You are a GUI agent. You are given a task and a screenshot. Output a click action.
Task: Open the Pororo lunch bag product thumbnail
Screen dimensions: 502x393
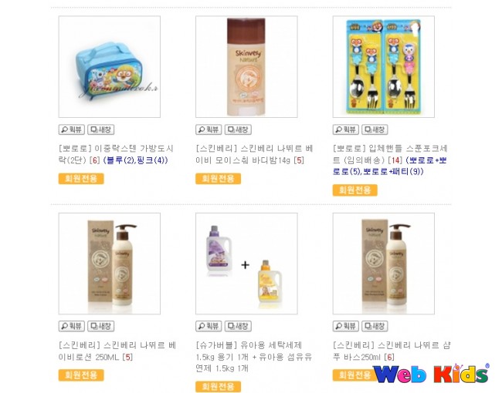[x=110, y=67]
